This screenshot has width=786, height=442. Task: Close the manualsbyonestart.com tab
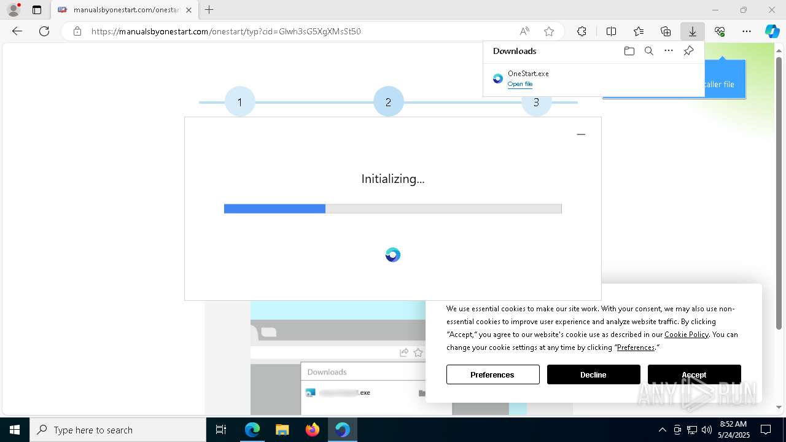pyautogui.click(x=189, y=10)
